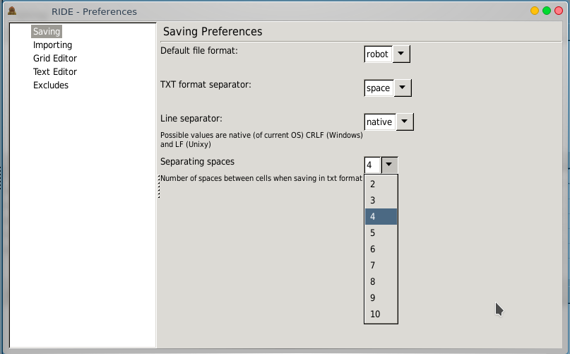Click the RIDE robot icon in title bar
This screenshot has height=354, width=570.
tap(12, 11)
